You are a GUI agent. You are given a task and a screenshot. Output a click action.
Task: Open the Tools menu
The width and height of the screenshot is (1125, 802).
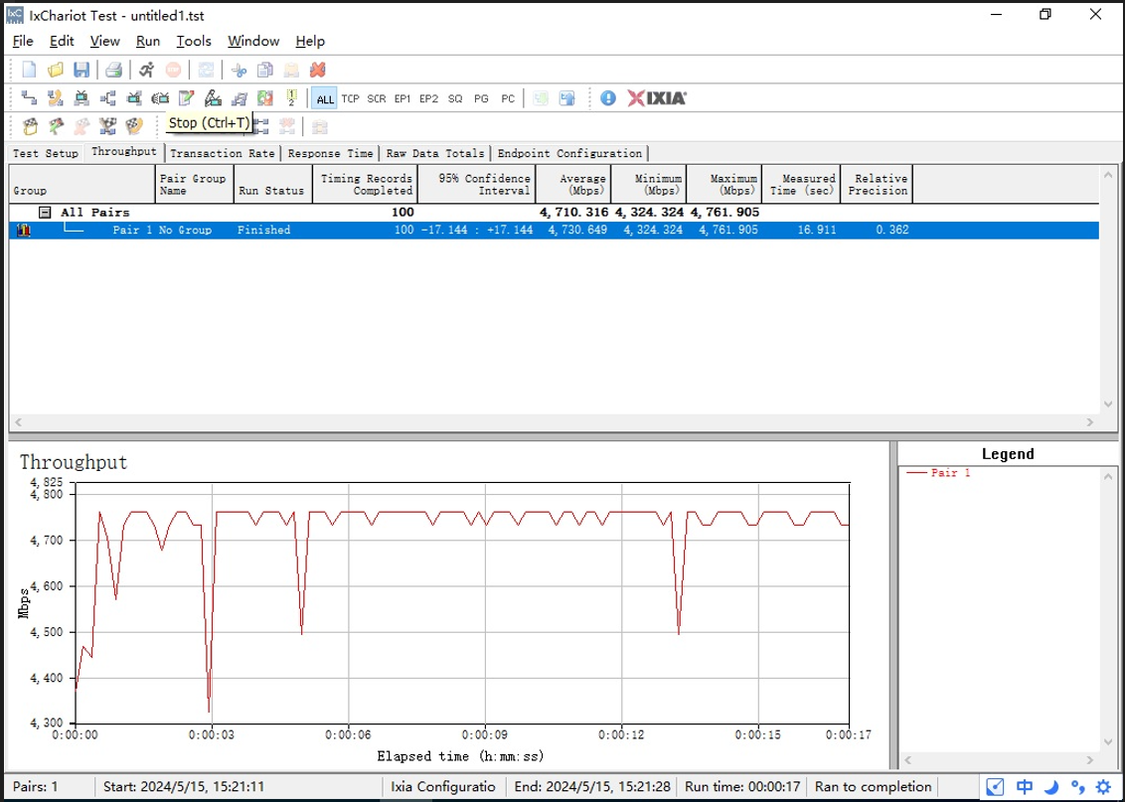[194, 41]
